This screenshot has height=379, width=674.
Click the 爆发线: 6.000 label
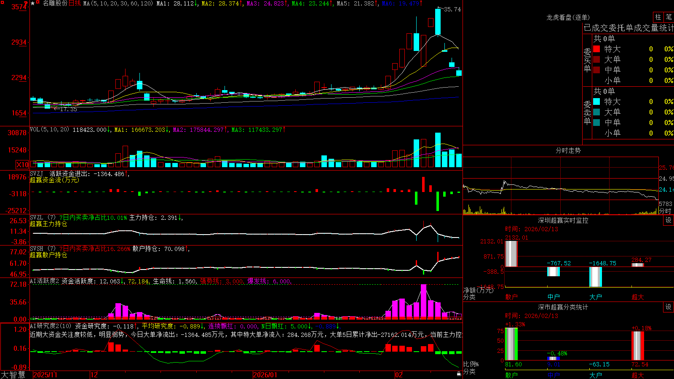coord(269,281)
